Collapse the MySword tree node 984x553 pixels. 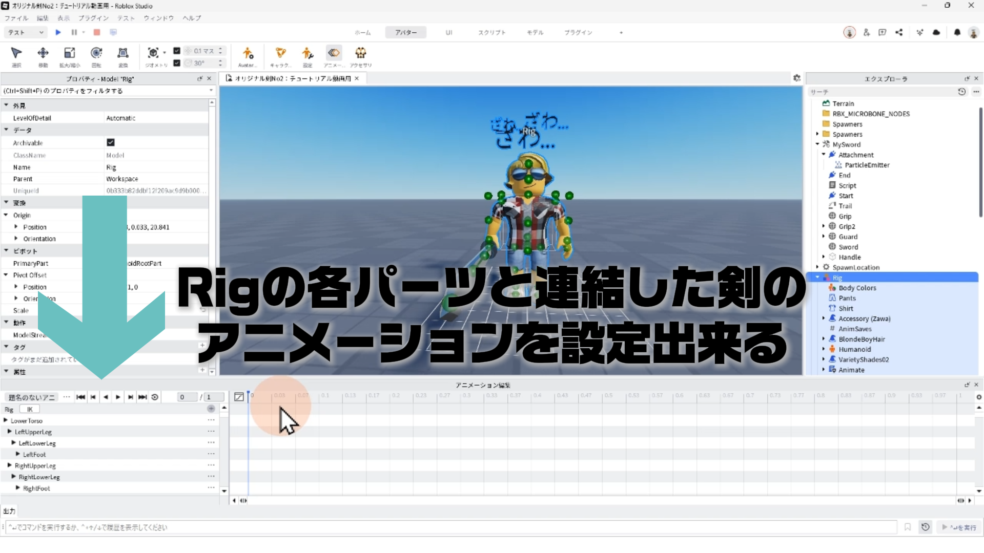point(817,144)
